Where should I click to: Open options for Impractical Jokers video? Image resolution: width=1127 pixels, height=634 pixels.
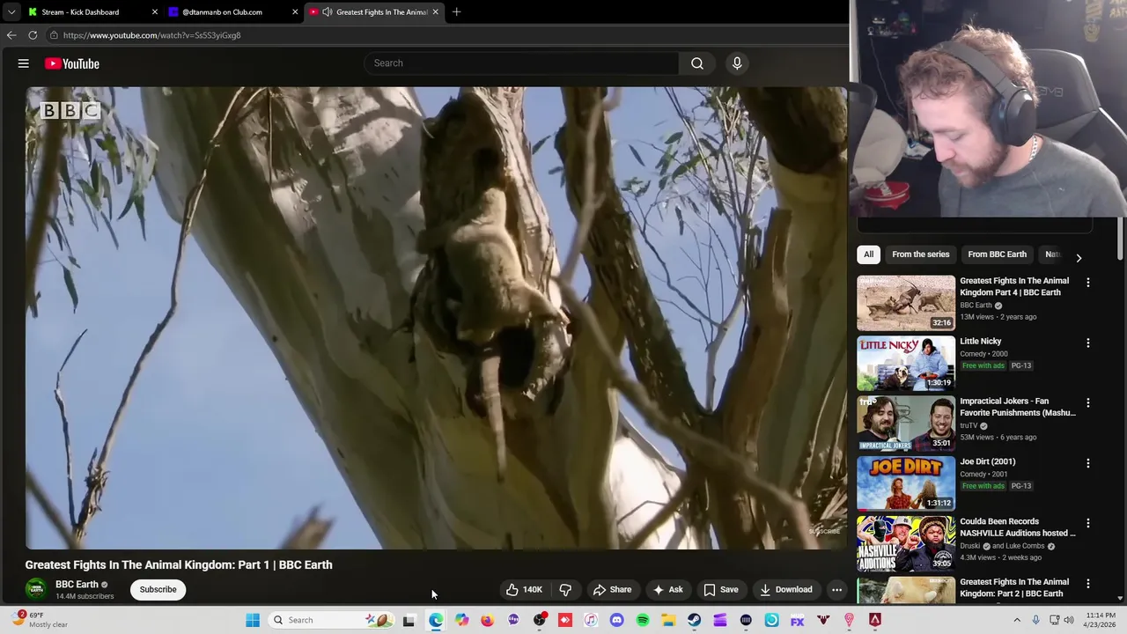pos(1087,402)
